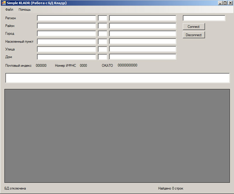Screen dimensions: 234x194
Task: Focus the text field above the Connect button
Action: click(204, 18)
